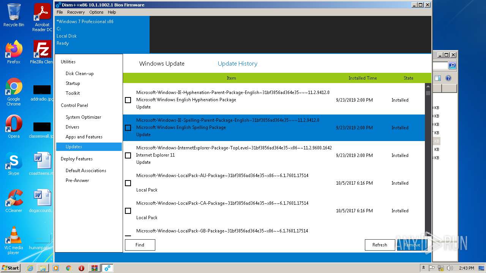This screenshot has width=486, height=273.
Task: Launch Google Chrome desktop icon
Action: [14, 92]
